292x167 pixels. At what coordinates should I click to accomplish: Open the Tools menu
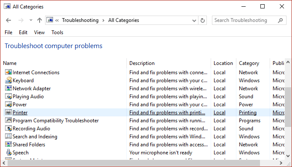tap(57, 32)
